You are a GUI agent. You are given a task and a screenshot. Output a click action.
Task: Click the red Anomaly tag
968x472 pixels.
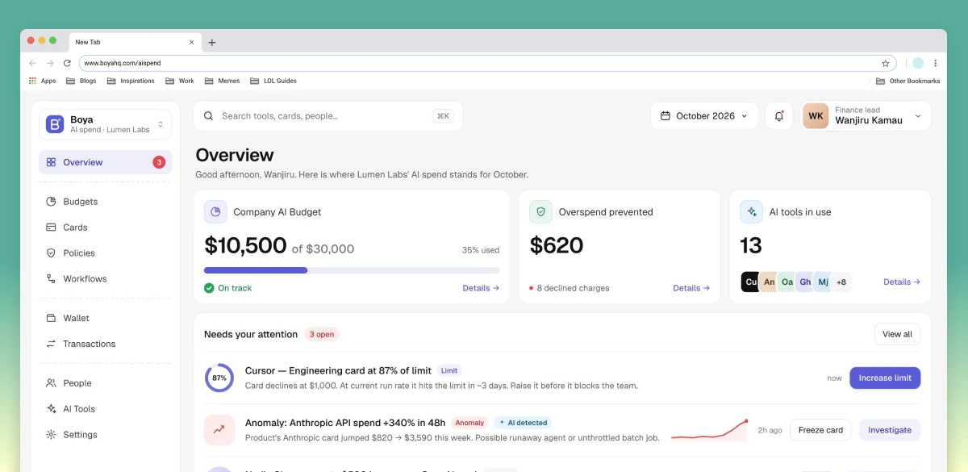click(x=469, y=423)
